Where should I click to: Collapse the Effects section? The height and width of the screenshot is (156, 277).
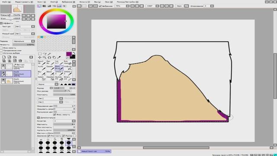(1, 23)
